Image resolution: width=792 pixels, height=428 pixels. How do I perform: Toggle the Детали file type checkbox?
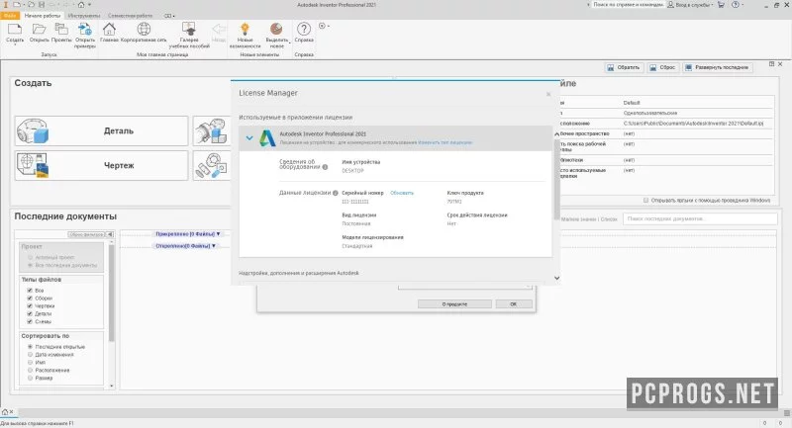30,313
